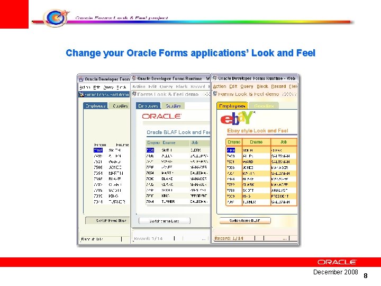
Task: Click the title bar icon of the Ebay-style window
Action: click(214, 78)
